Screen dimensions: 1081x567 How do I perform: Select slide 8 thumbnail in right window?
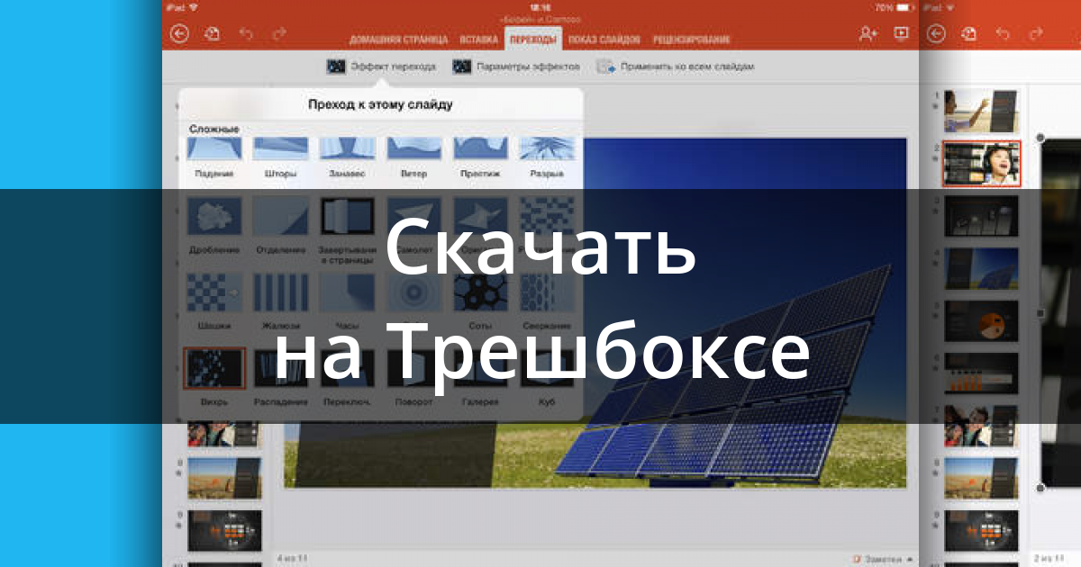980,477
